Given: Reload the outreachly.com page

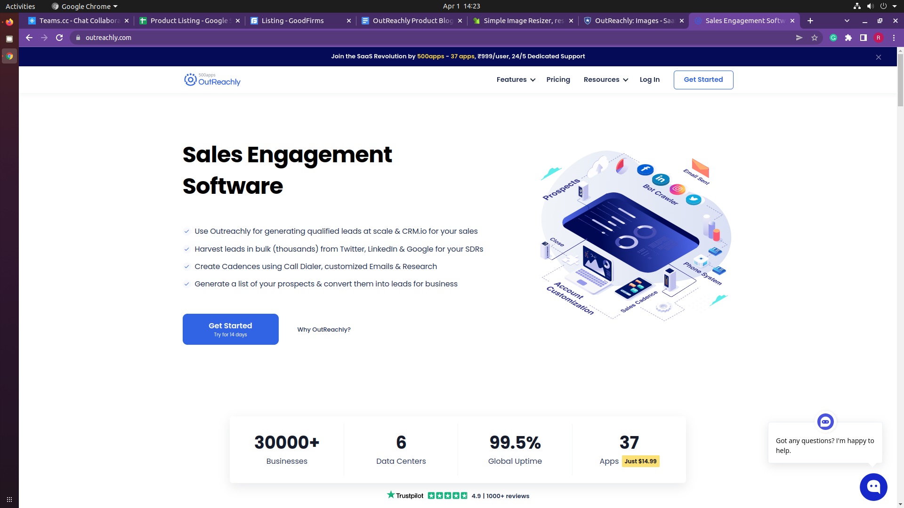Looking at the screenshot, I should point(59,38).
